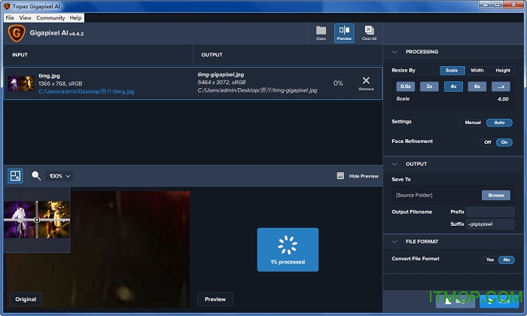Open the File menu
Screen dimensions: 527x316
[10, 18]
